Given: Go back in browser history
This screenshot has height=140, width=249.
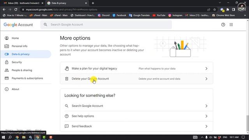Looking at the screenshot, I should pyautogui.click(x=4, y=9).
